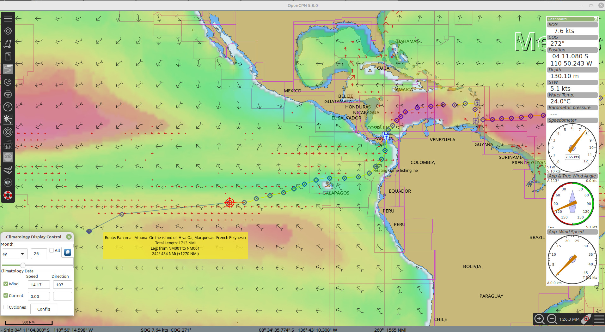
Task: Click the Barometric pressure header
Action: coord(572,108)
